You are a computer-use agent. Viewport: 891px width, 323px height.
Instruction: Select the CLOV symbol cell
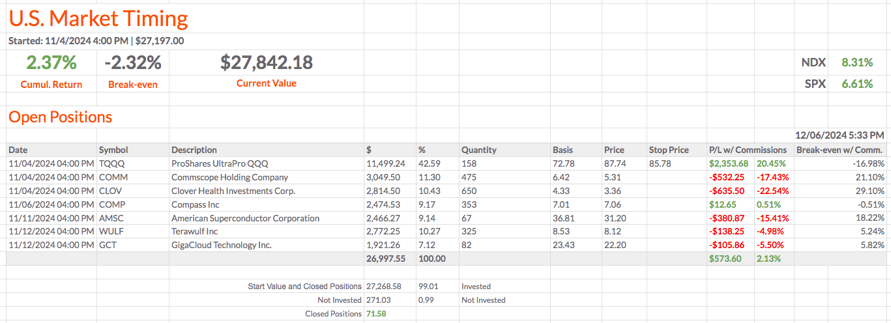coord(111,191)
